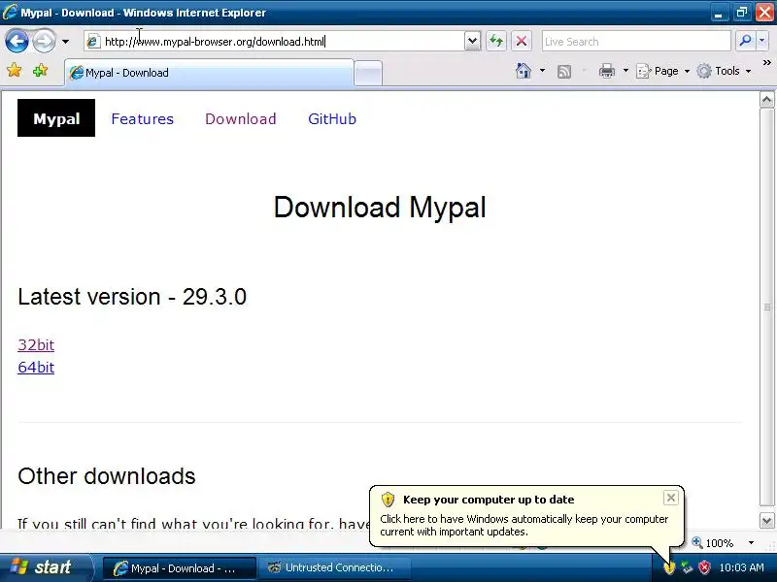777x582 pixels.
Task: Expand the toolbar overflow chevron
Action: (766, 63)
